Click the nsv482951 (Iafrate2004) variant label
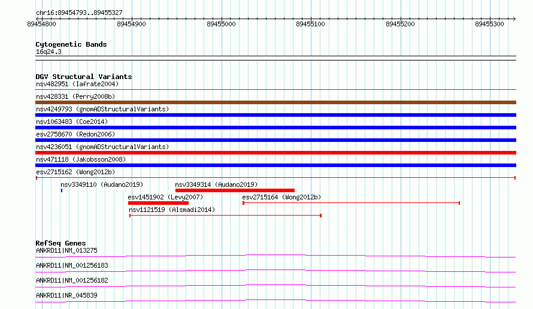Screen dimensions: 533x309 tap(77, 84)
